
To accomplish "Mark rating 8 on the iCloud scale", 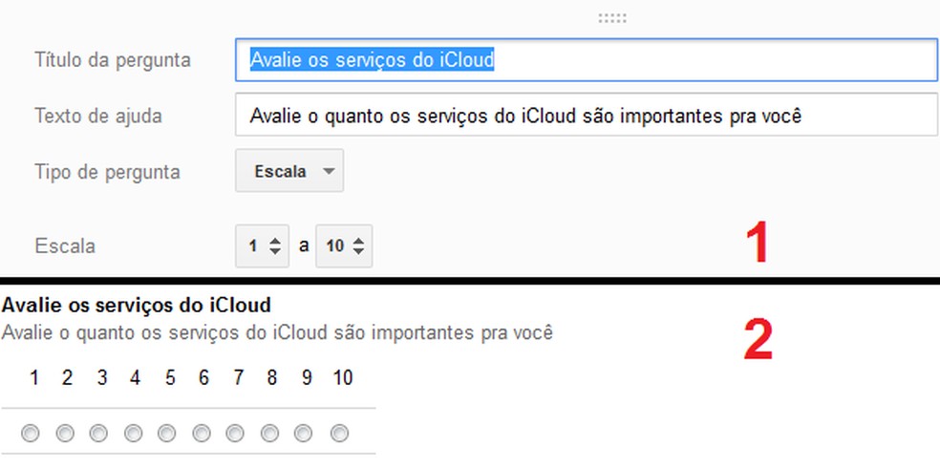I will click(x=271, y=434).
